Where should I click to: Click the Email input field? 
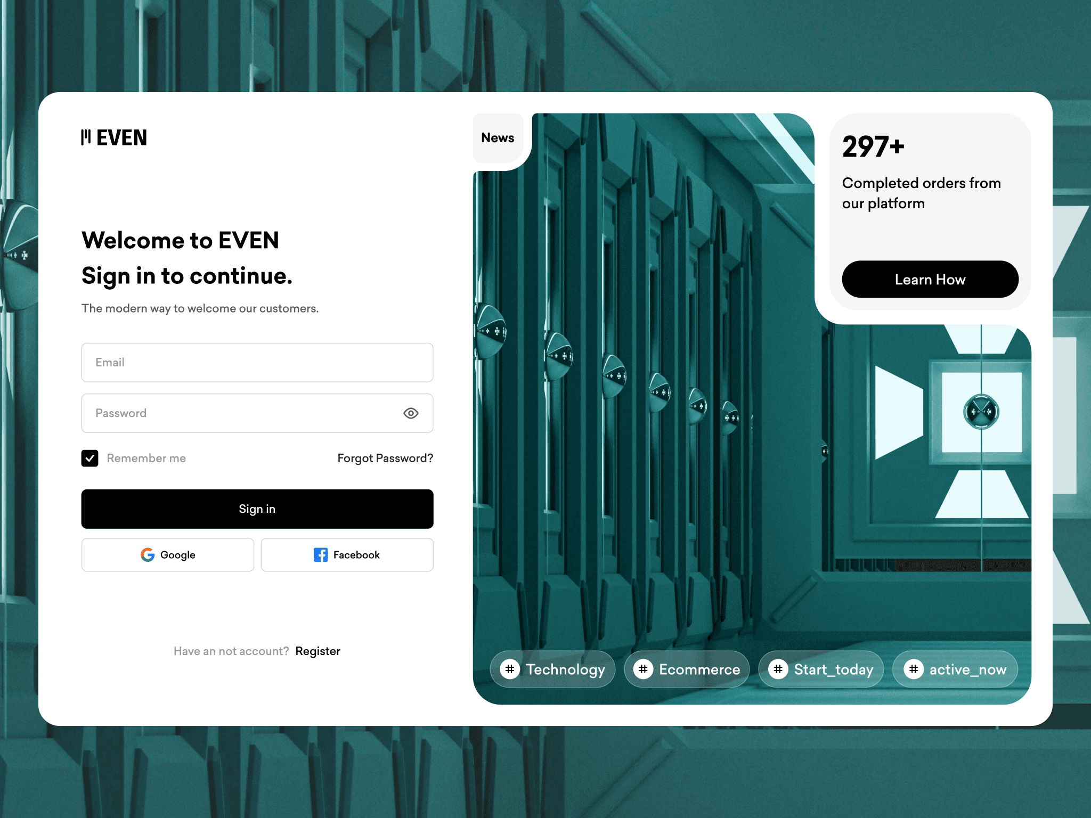[x=257, y=362]
